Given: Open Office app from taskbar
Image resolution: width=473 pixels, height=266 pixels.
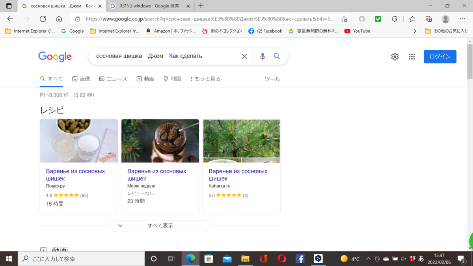Looking at the screenshot, I should pos(263,259).
